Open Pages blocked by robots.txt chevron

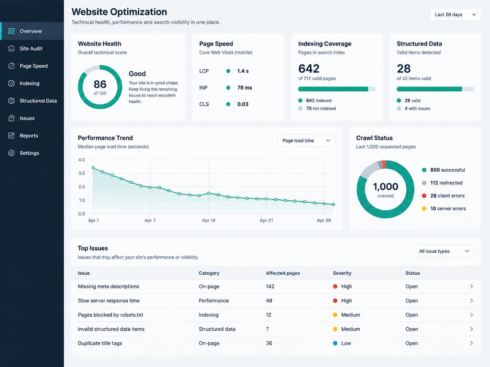coord(471,315)
